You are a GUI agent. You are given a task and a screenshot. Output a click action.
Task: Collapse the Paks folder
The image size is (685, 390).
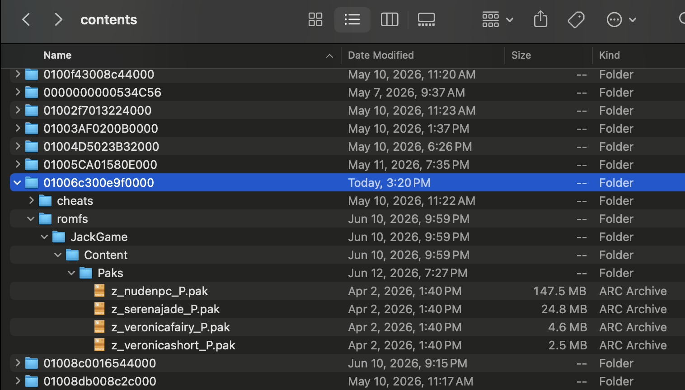71,273
